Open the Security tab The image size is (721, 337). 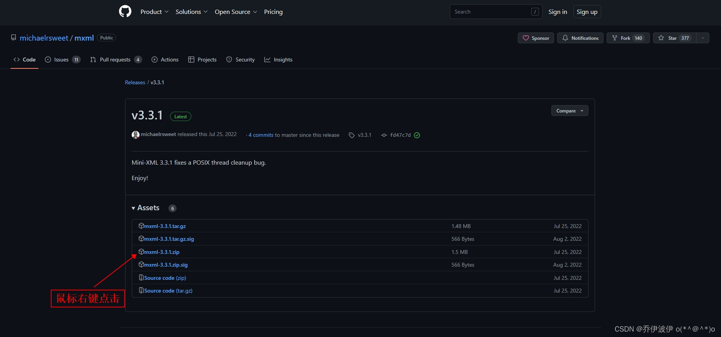240,60
